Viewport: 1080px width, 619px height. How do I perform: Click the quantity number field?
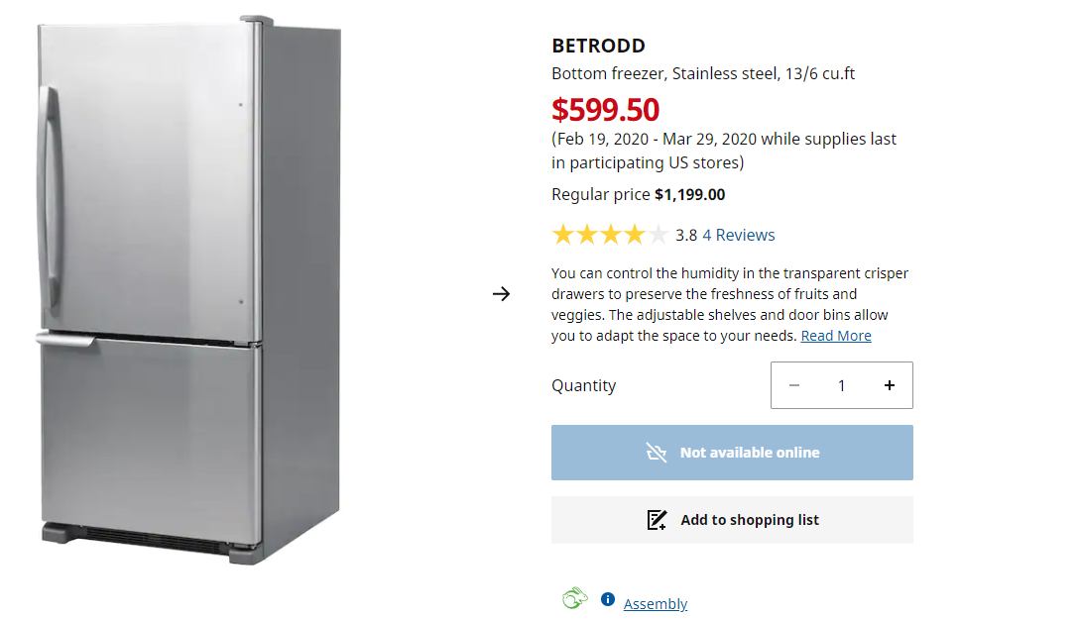pos(841,385)
